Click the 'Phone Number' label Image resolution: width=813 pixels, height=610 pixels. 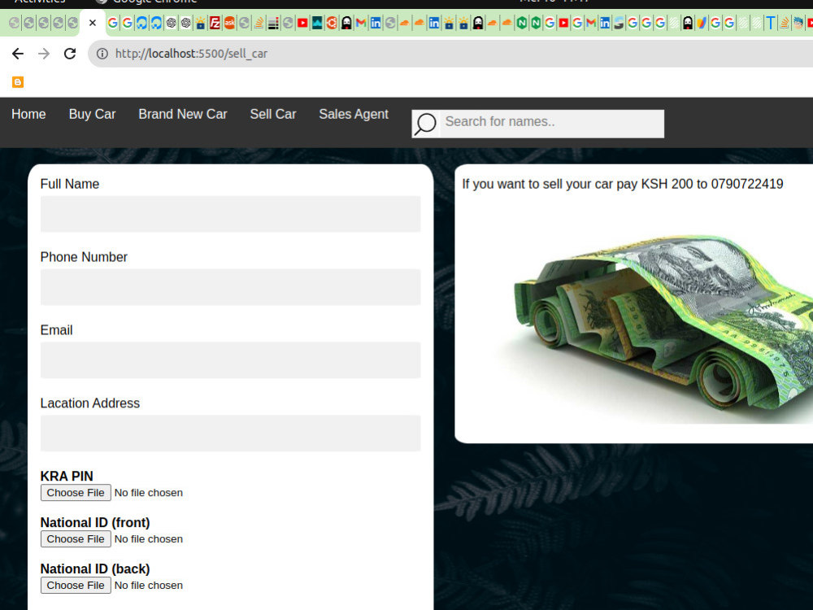tap(84, 257)
